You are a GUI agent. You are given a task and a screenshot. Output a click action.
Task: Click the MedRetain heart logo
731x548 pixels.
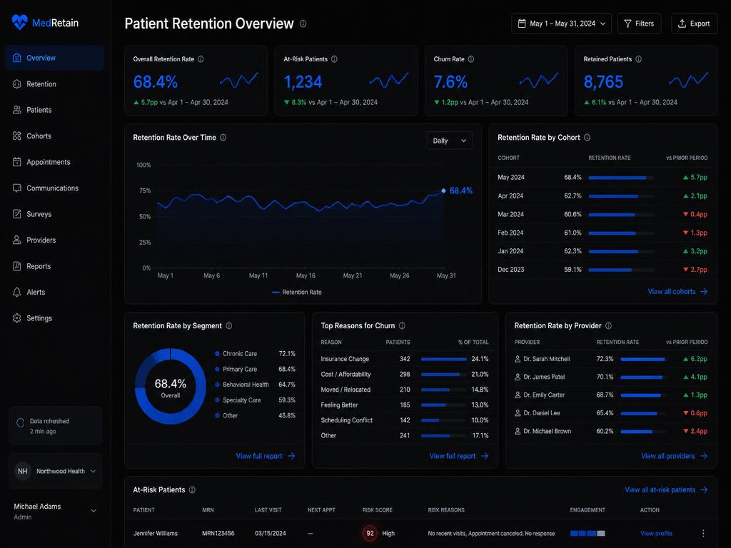point(19,22)
